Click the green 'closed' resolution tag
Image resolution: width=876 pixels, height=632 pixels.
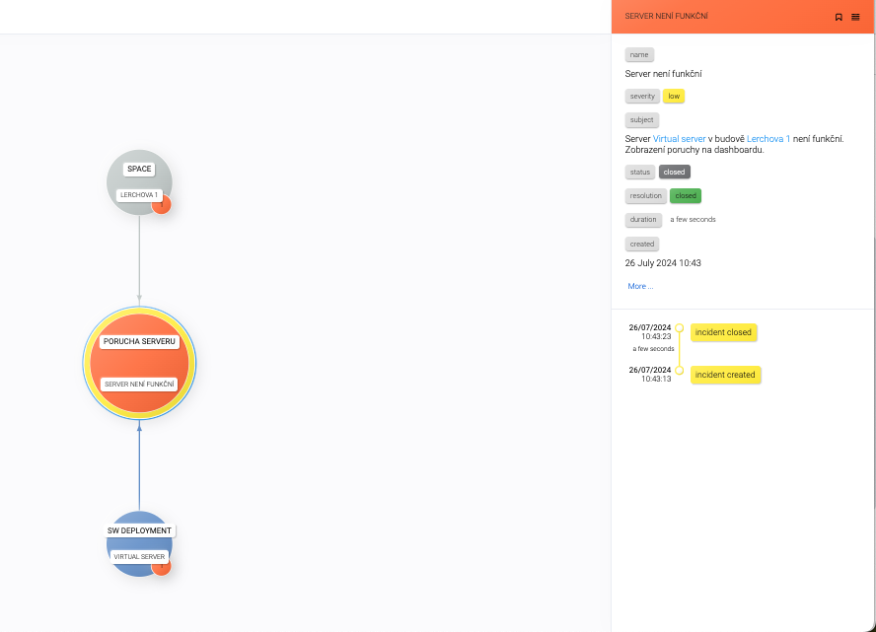point(686,196)
